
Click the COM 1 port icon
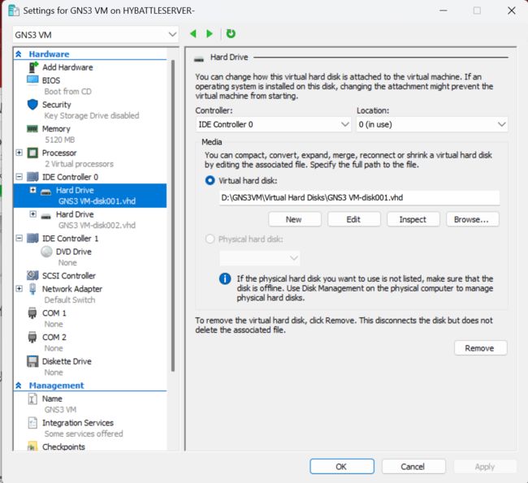click(32, 313)
